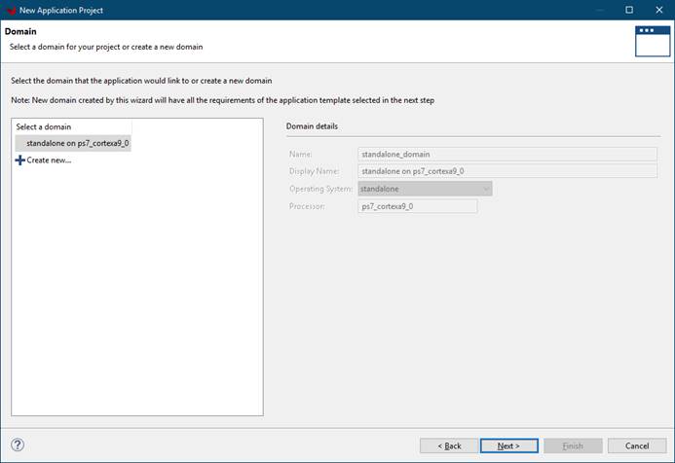Screen dimensions: 675x463
Task: Select standalone on ps7_cortexa9_0 domain
Action: (x=78, y=143)
